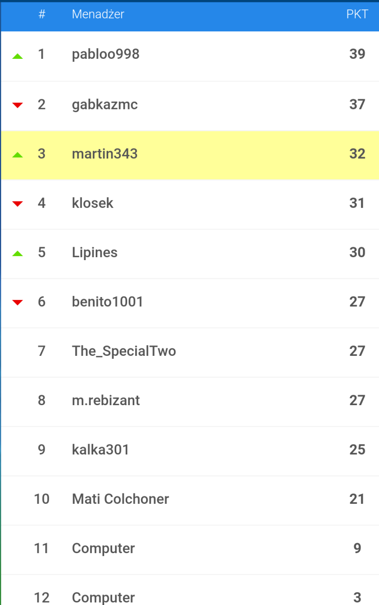The image size is (379, 605).
Task: Click the # rank column header
Action: coord(42,14)
